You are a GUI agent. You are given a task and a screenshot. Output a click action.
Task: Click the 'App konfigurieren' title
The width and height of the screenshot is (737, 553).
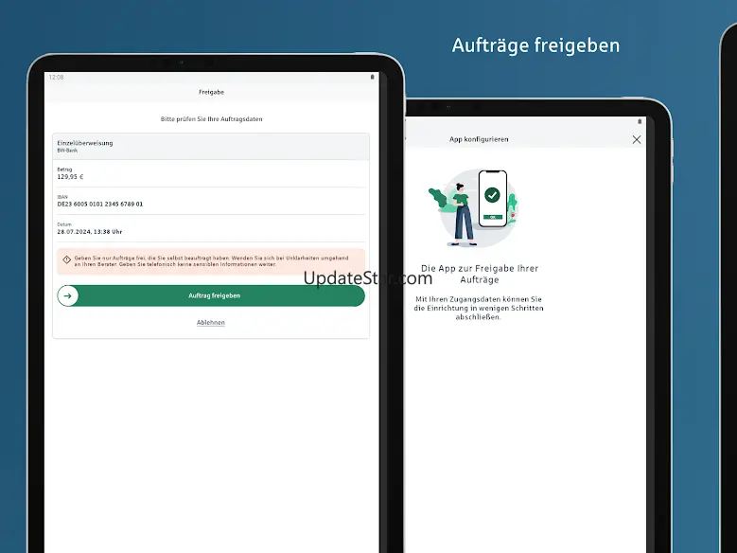pos(479,139)
